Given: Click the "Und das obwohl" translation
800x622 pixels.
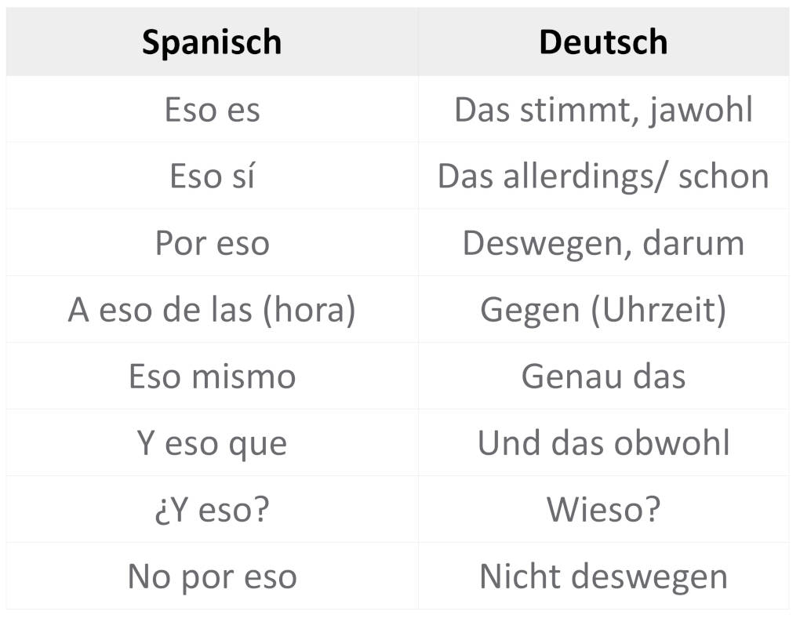Looking at the screenshot, I should 603,443.
